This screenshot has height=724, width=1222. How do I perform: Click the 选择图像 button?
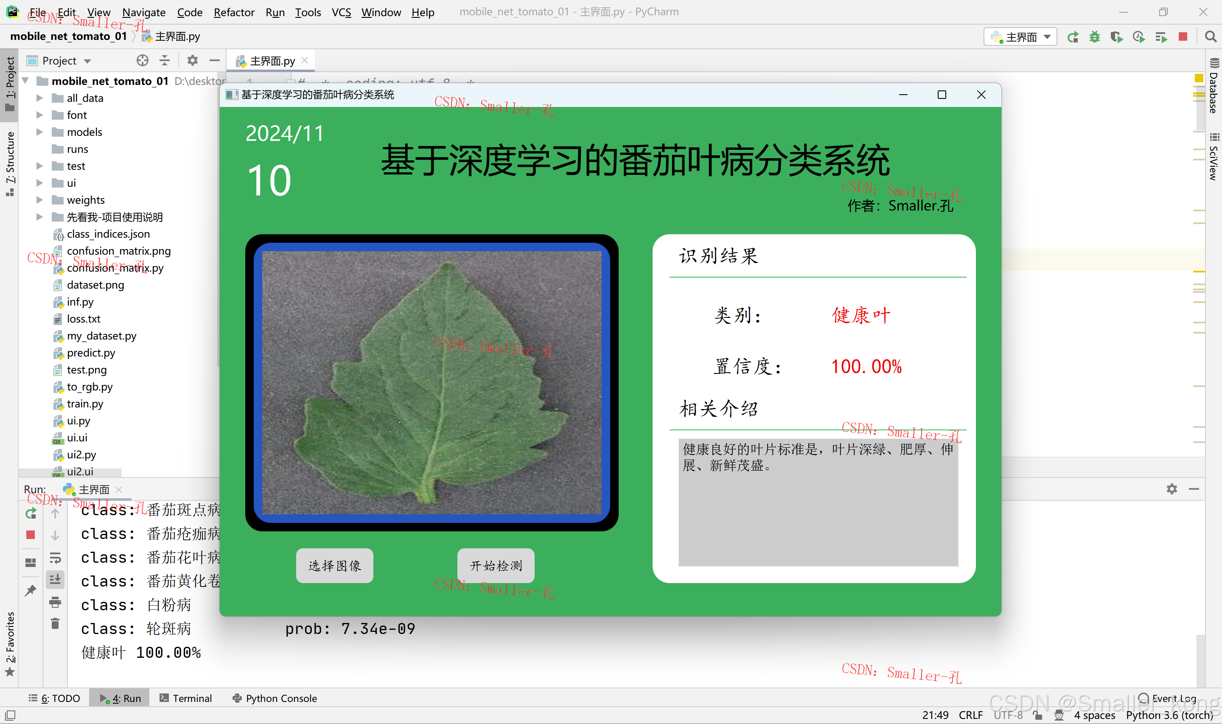coord(334,565)
